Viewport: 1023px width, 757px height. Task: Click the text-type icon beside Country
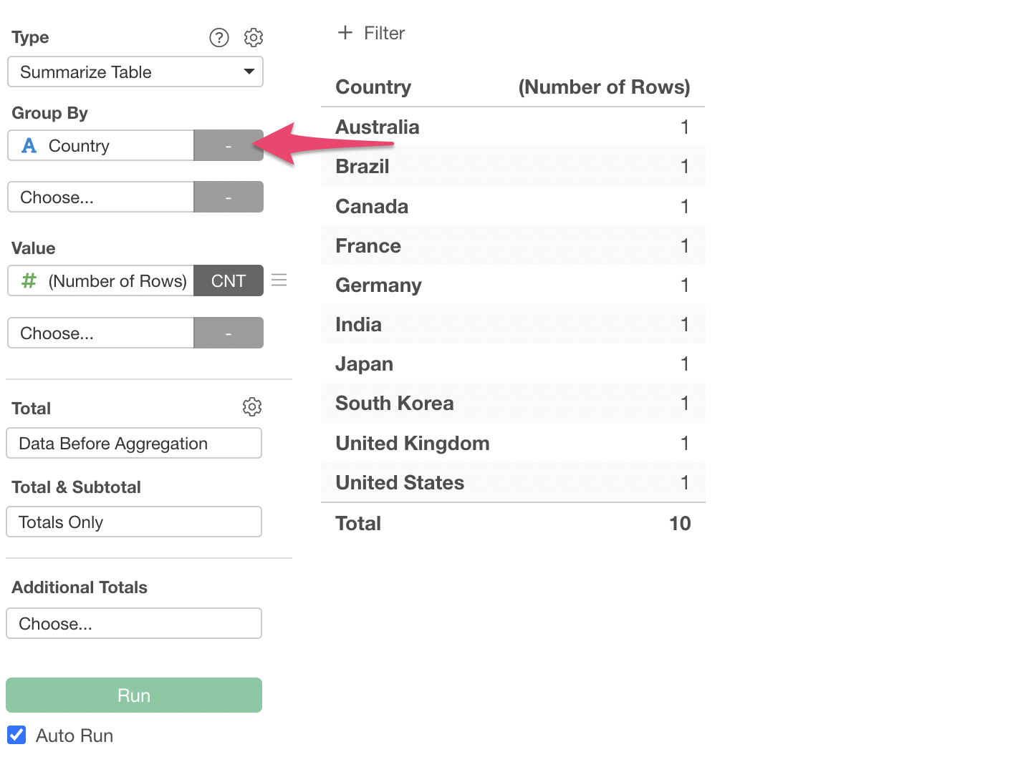click(x=29, y=146)
